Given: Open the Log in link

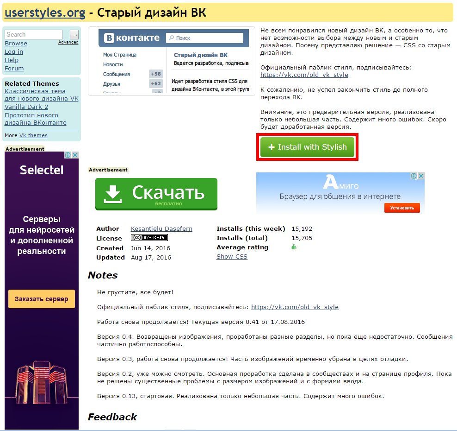Looking at the screenshot, I should pyautogui.click(x=14, y=52).
